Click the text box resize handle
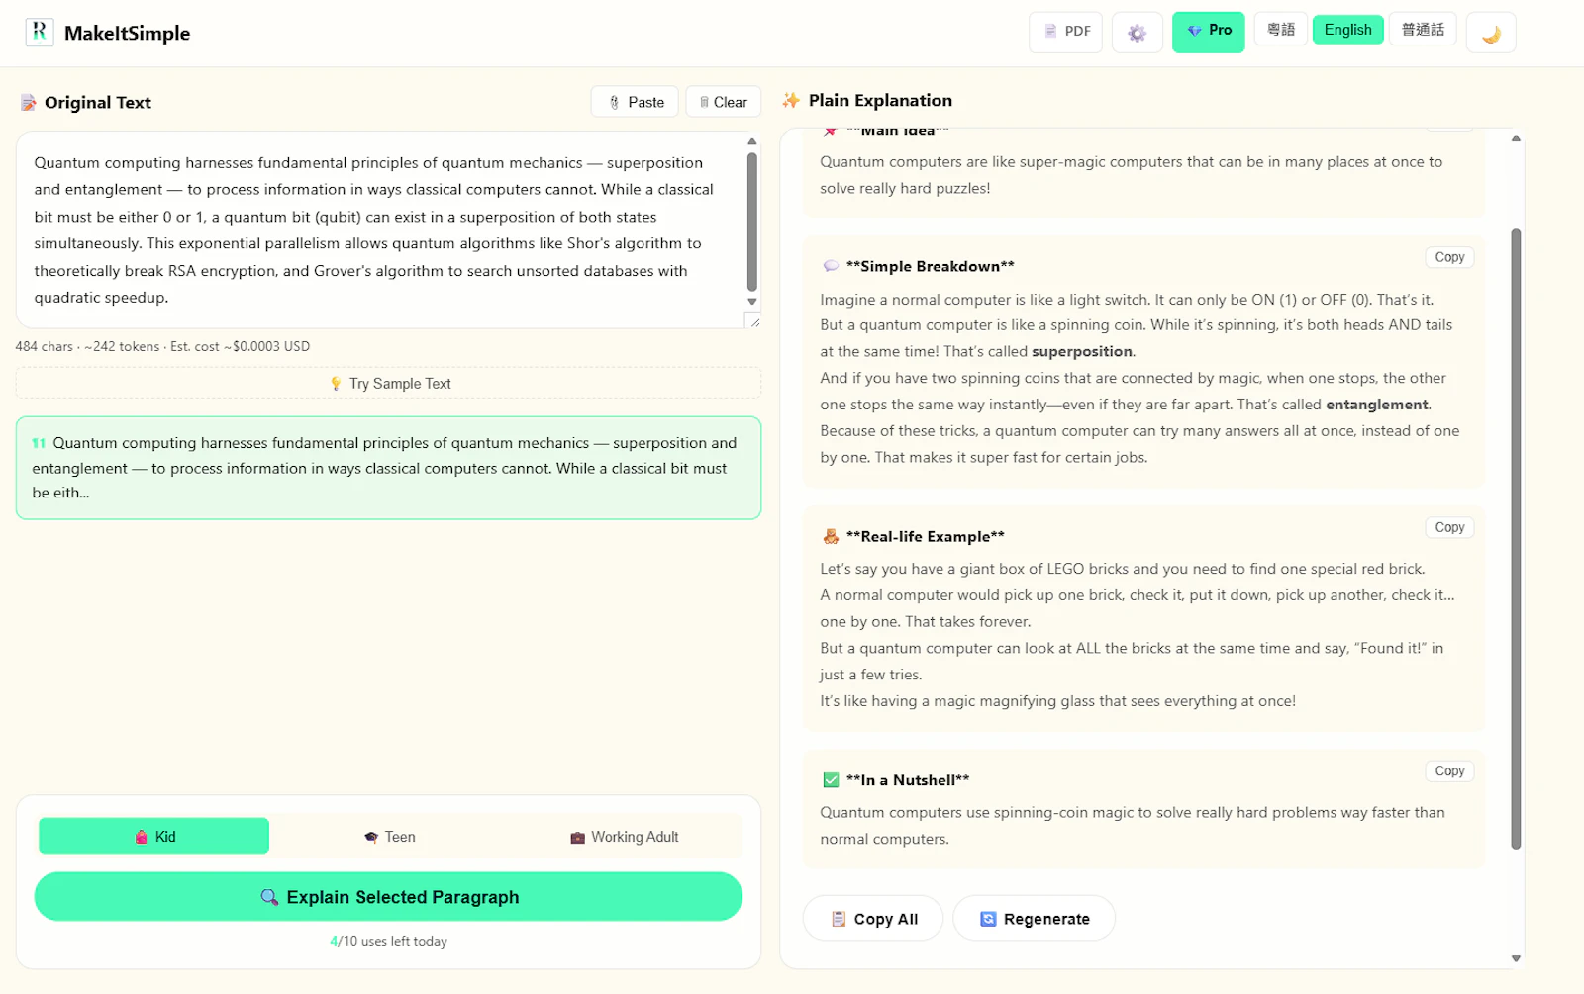1584x994 pixels. [753, 320]
